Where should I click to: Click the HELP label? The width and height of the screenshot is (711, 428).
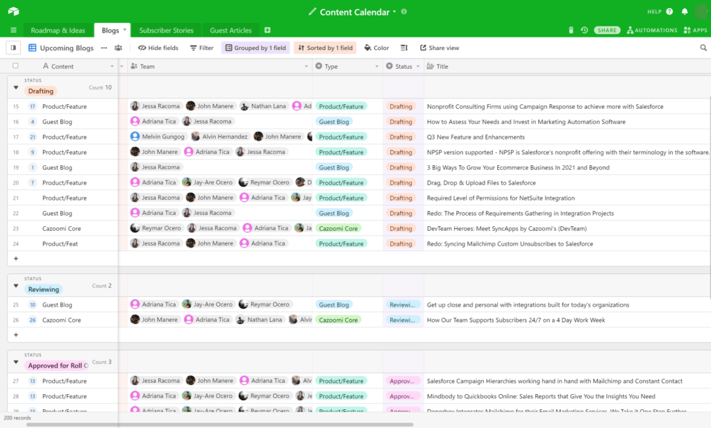654,12
